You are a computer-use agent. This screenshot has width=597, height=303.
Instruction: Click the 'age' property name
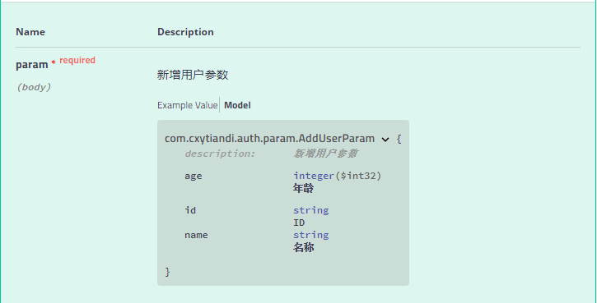click(x=194, y=177)
